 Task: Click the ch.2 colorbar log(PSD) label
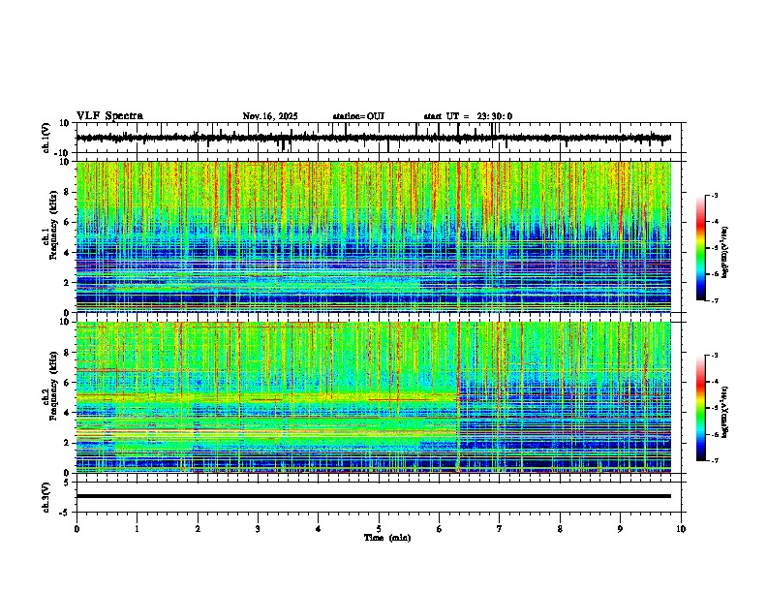coord(726,412)
